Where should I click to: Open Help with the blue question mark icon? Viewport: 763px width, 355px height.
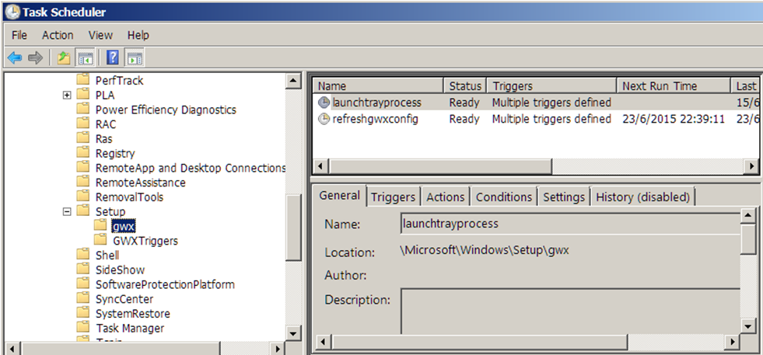[x=113, y=58]
